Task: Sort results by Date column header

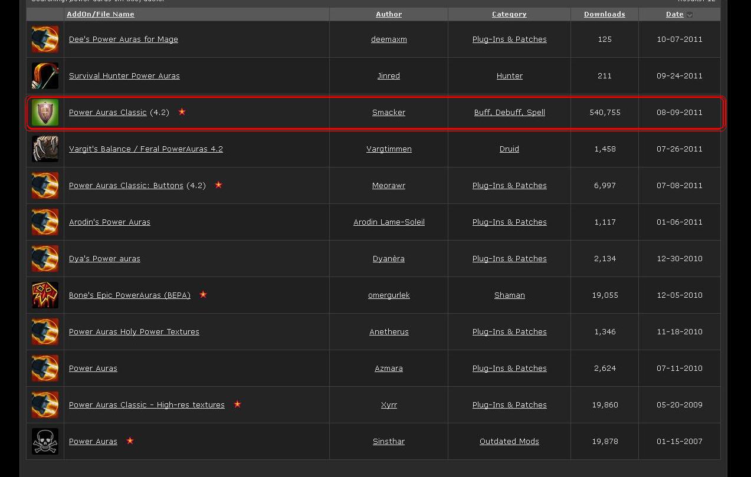Action: 674,14
